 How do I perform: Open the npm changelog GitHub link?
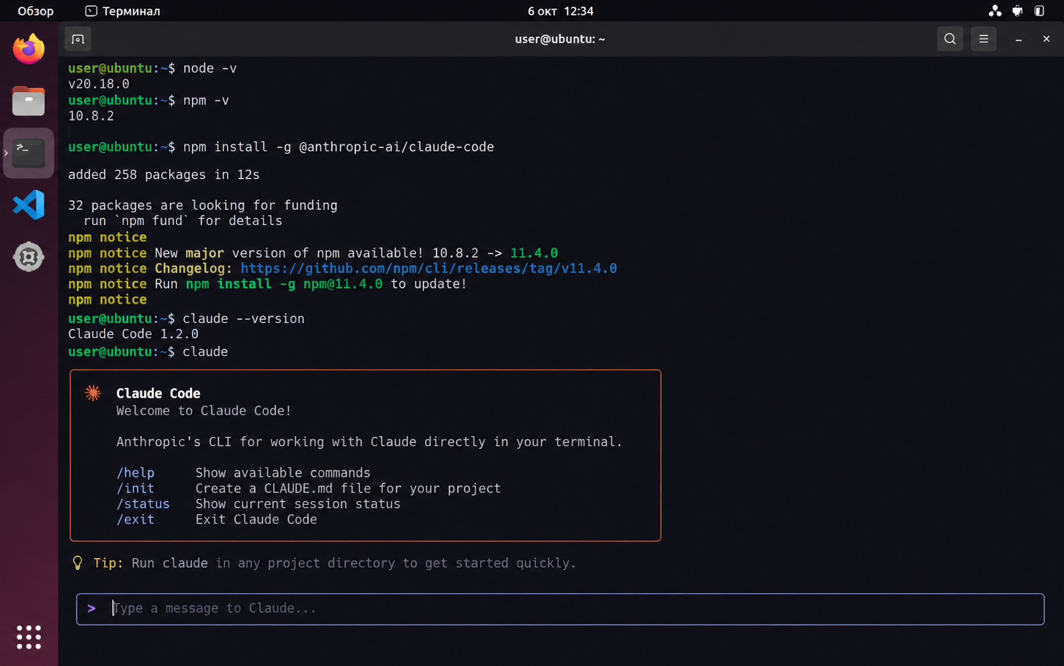[428, 269]
